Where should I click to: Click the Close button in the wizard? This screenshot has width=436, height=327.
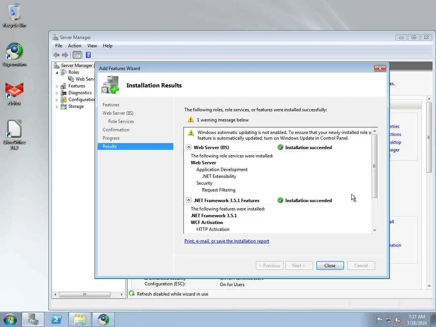pyautogui.click(x=330, y=266)
